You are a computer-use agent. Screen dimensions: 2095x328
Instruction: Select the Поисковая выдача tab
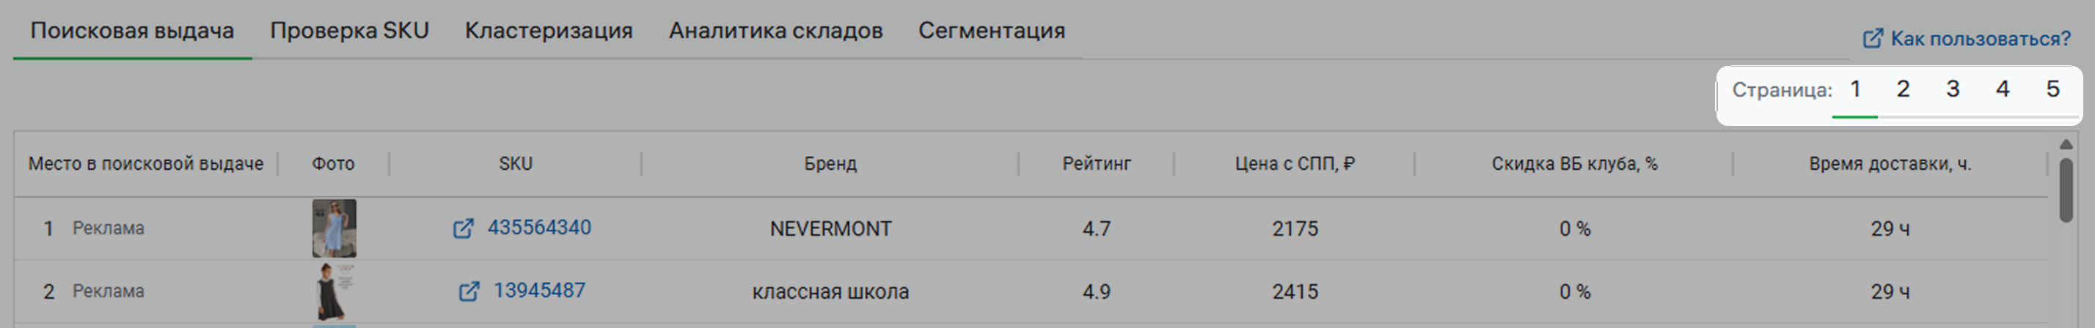(132, 31)
